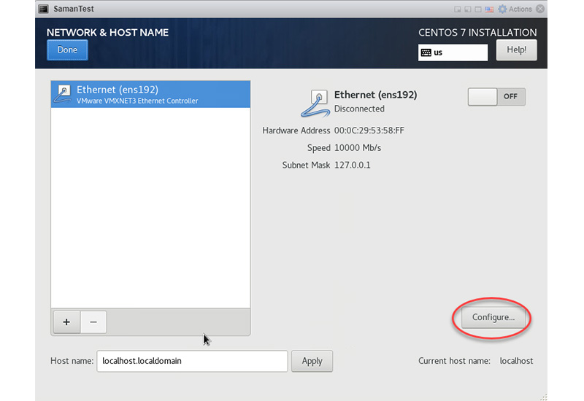584x401 pixels.
Task: Click the minus icon to remove device
Action: 93,322
